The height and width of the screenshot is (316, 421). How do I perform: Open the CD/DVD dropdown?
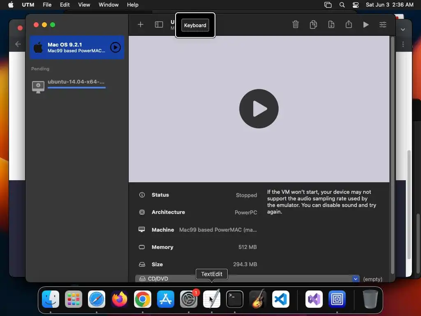(x=356, y=279)
